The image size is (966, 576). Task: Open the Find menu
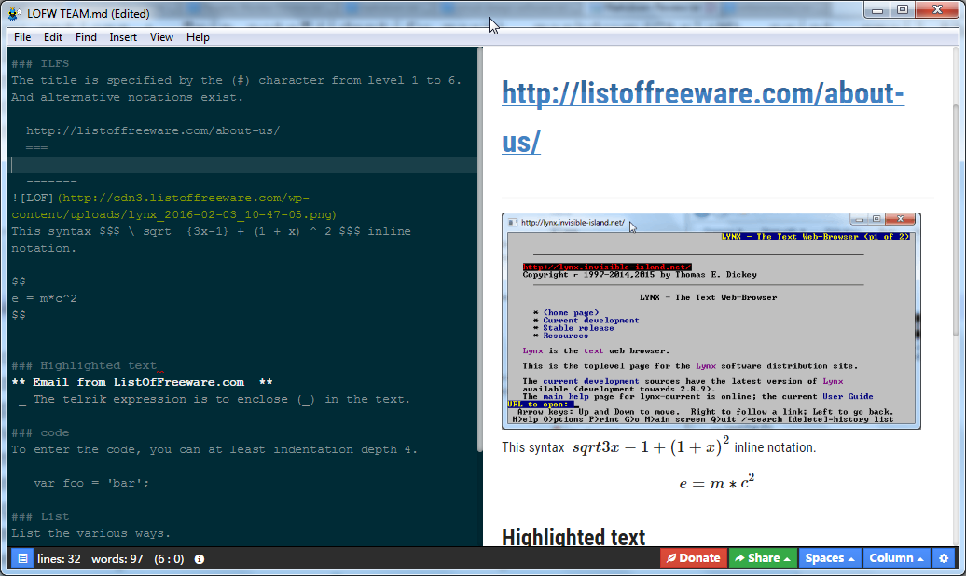(x=86, y=37)
